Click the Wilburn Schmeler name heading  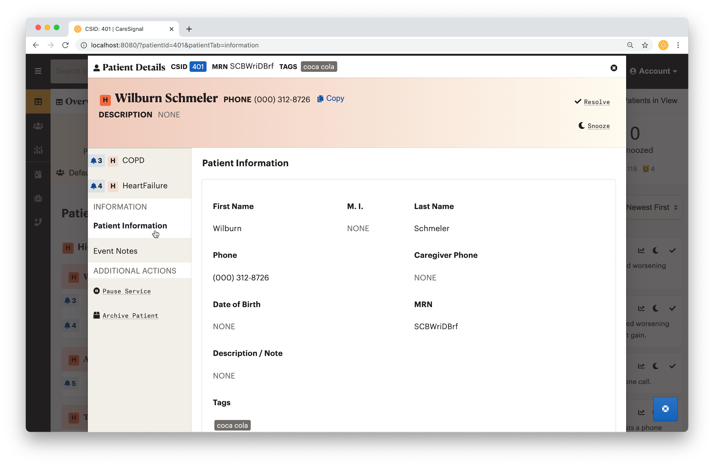pyautogui.click(x=166, y=98)
